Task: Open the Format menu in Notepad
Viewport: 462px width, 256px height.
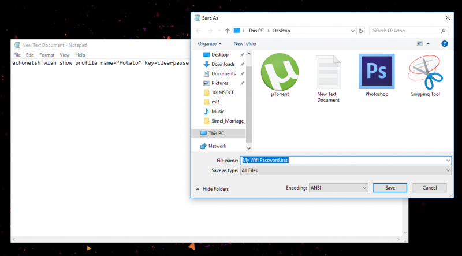Action: [x=47, y=55]
